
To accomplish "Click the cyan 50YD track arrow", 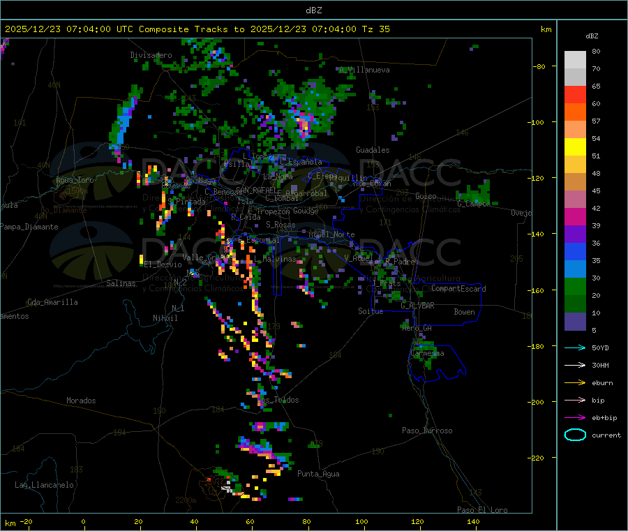I will pos(575,347).
